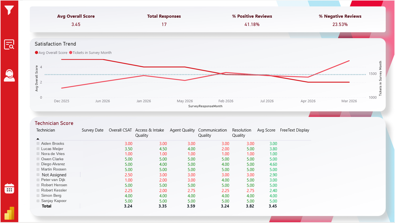This screenshot has width=395, height=223.
Task: Sort by FreeText Display column header
Action: pos(295,130)
